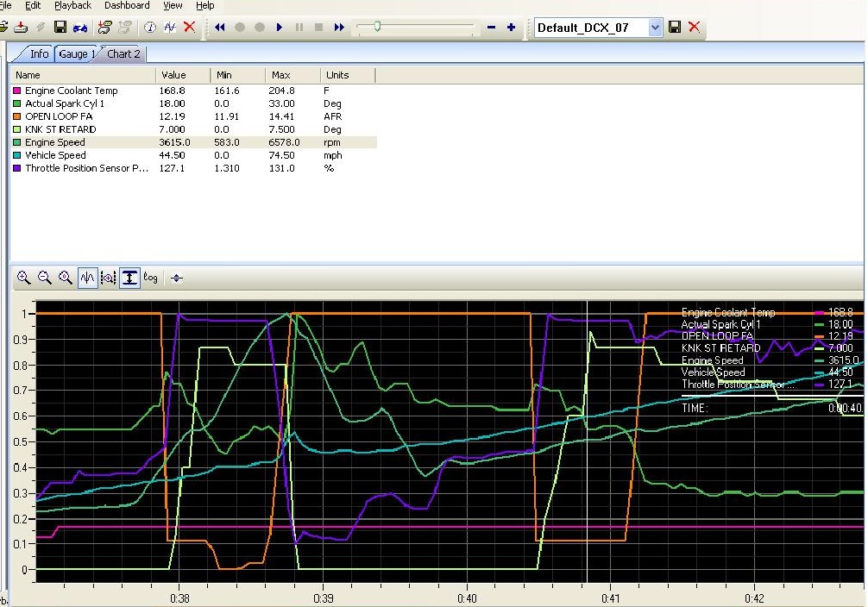Click the chart waveform icon in the top toolbar
Image resolution: width=868 pixels, height=607 pixels.
coord(169,27)
